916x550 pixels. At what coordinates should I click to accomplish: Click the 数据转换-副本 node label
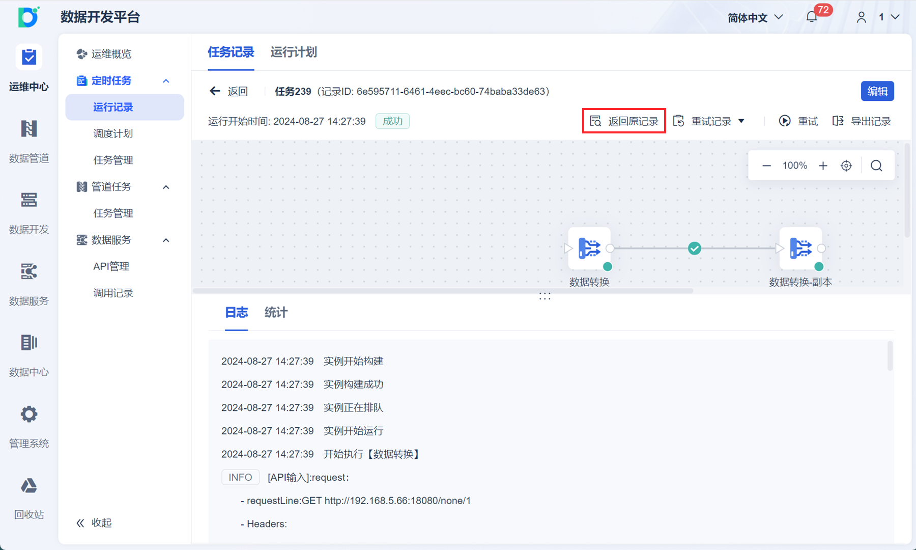[x=800, y=282]
